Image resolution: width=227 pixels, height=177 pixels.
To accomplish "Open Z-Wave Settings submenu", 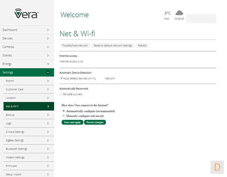I will [26, 132].
